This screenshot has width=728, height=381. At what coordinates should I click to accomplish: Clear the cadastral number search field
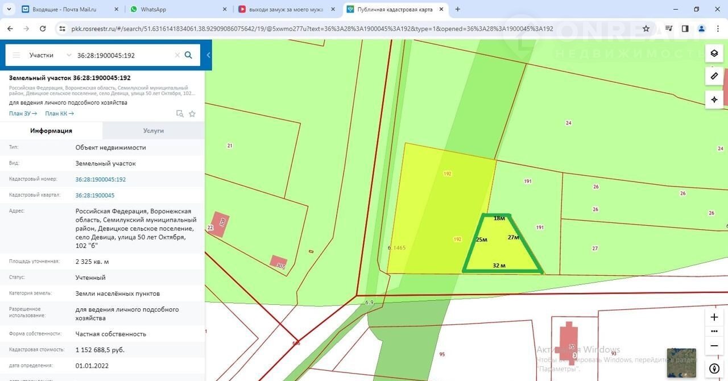point(177,55)
